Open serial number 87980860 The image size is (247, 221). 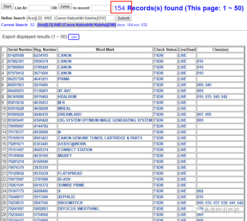pyautogui.click(x=16, y=67)
